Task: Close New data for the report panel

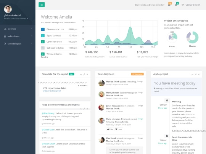Action: point(87,75)
